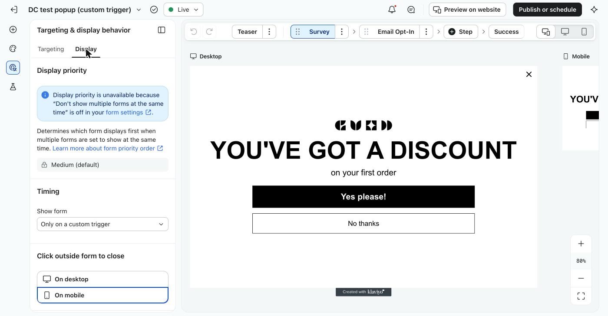Image resolution: width=608 pixels, height=316 pixels.
Task: Click the exit editor arrow icon
Action: (x=14, y=10)
